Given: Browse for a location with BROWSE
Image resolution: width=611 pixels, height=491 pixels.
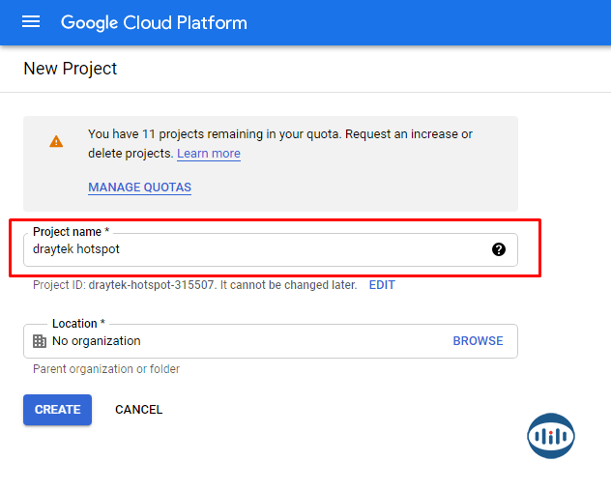Looking at the screenshot, I should pyautogui.click(x=478, y=341).
